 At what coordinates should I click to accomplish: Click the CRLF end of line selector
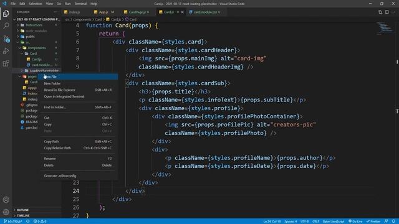[316, 222]
